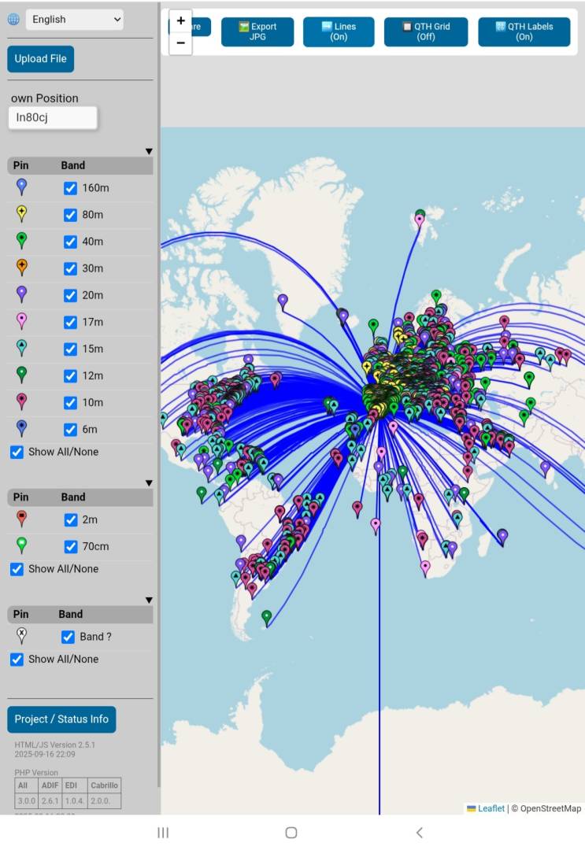Click the 30m band orange pin icon
This screenshot has height=850, width=585.
pos(22,267)
